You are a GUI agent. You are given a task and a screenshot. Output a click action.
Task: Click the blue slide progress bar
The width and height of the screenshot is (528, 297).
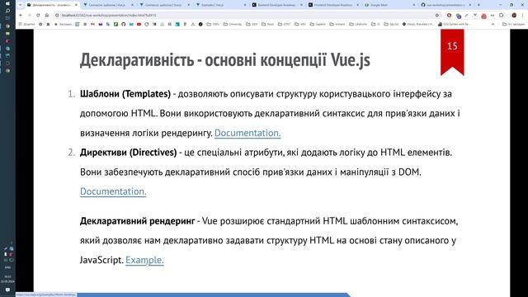214,295
